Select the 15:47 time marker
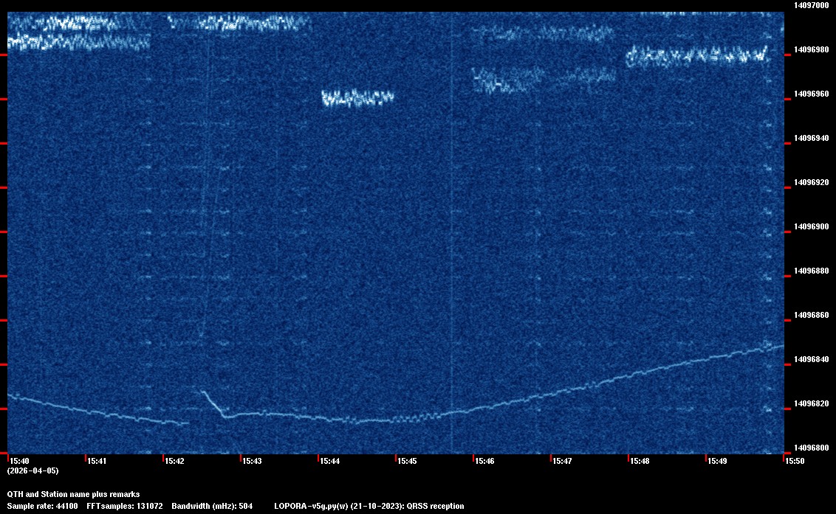The image size is (836, 514). point(562,461)
